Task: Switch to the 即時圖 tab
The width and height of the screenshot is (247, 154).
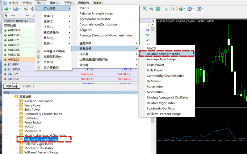Action: pos(27,86)
